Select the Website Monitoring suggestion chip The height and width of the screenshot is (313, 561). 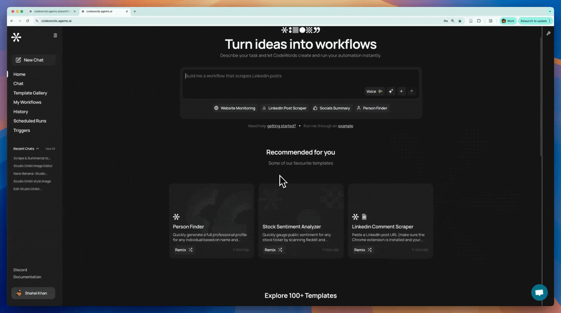(x=235, y=108)
